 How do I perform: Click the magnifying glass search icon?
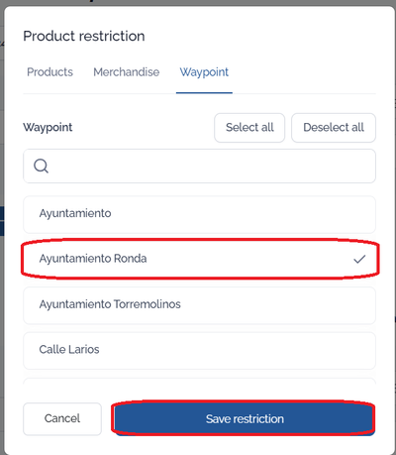41,166
